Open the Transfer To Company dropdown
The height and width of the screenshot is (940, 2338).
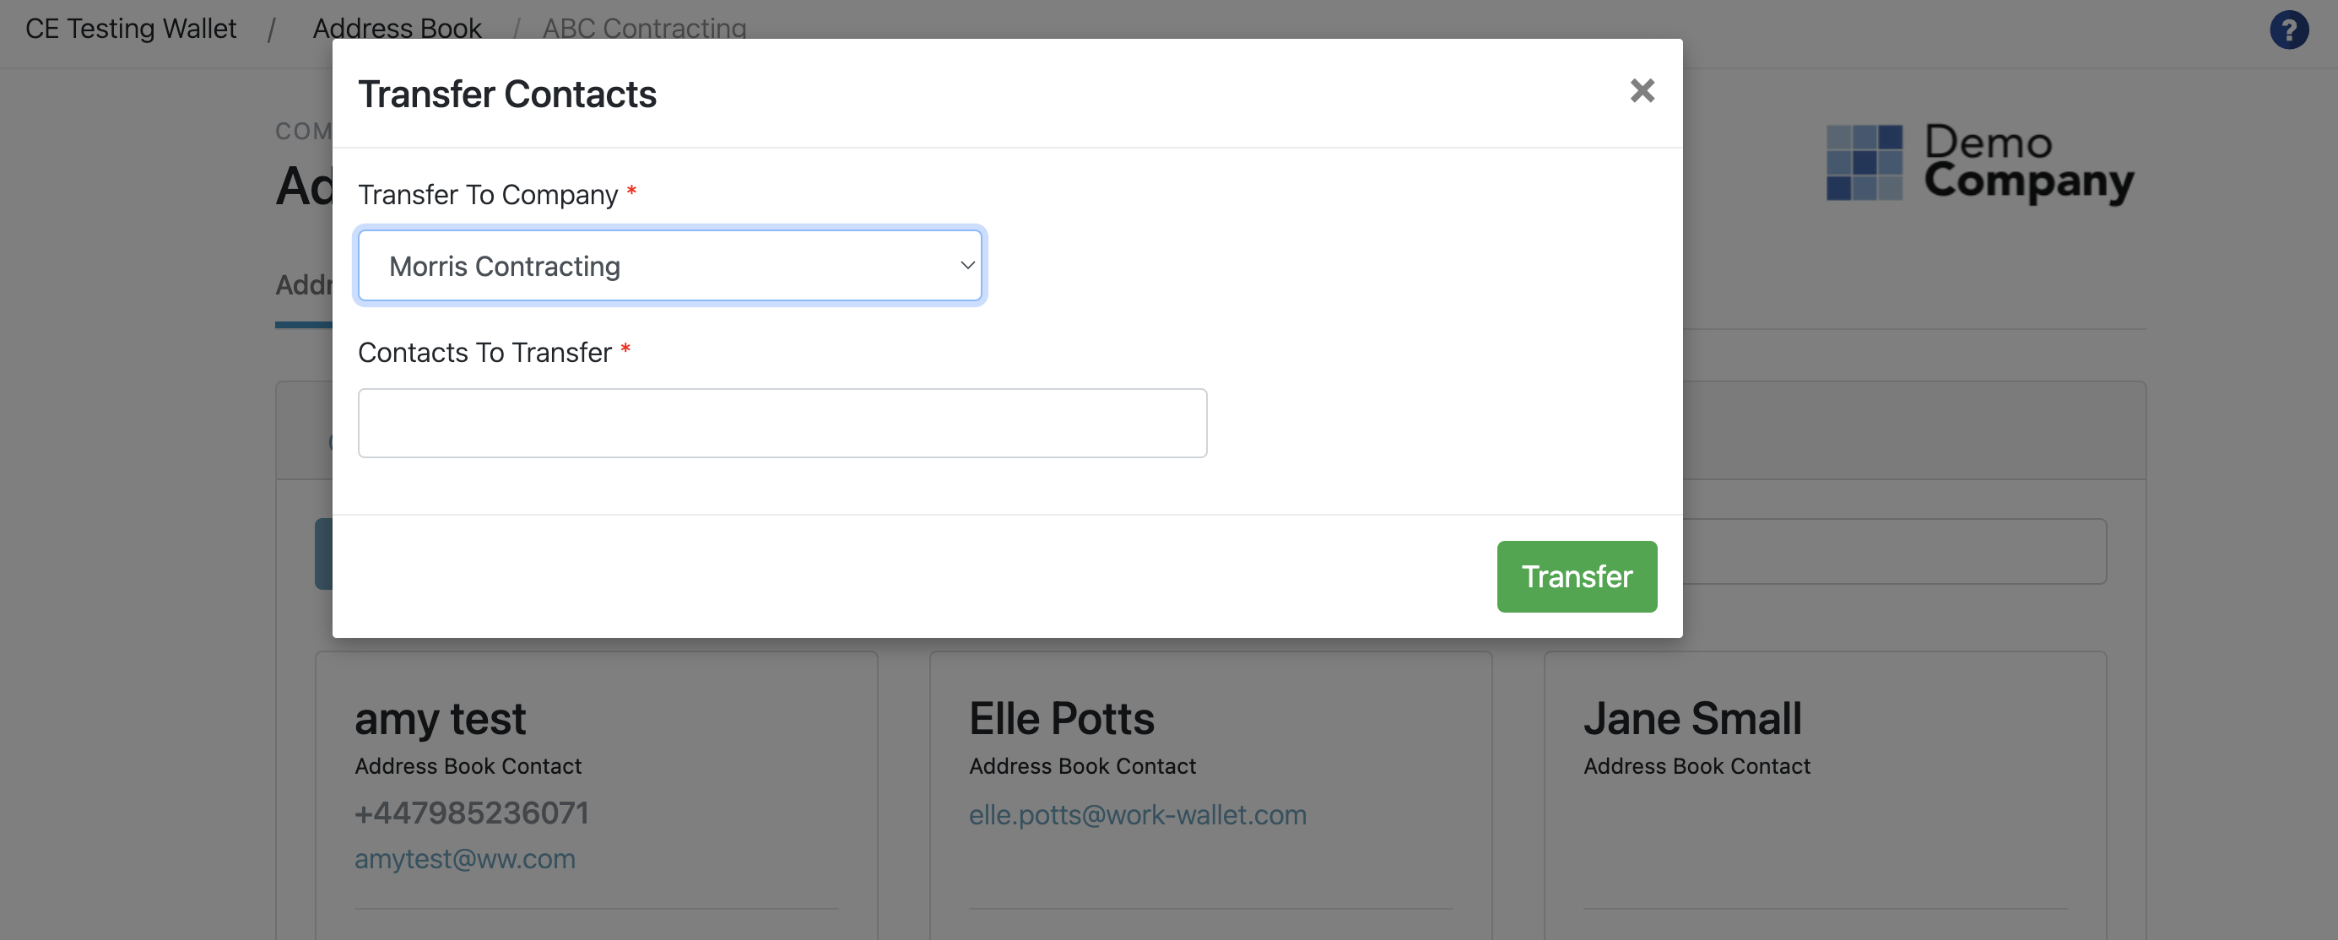tap(670, 265)
